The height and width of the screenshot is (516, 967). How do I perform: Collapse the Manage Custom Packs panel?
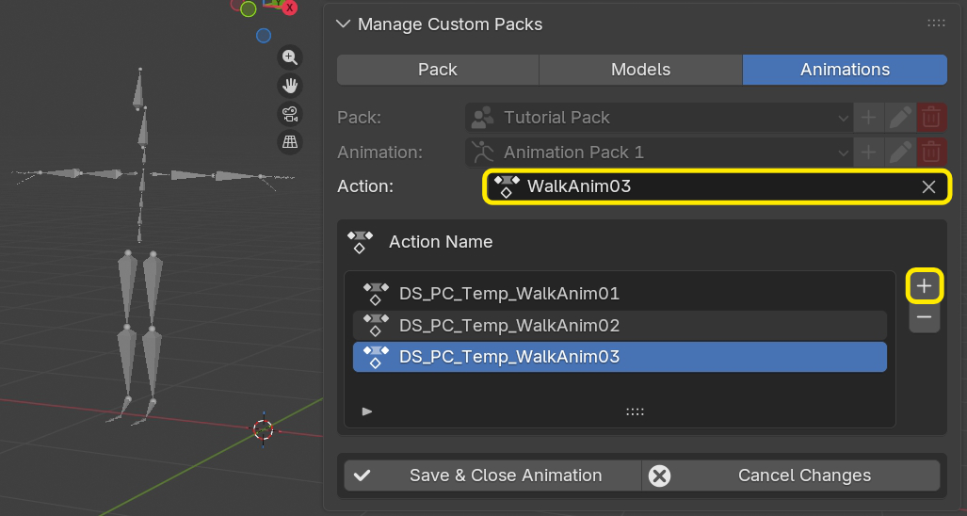point(343,24)
